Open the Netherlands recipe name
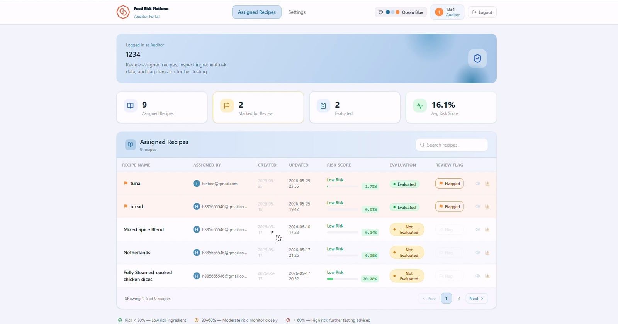Viewport: 618px width, 324px height. [137, 253]
